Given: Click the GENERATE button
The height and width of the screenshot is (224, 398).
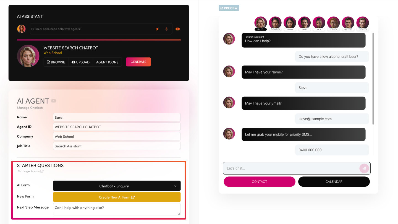Looking at the screenshot, I should point(138,62).
